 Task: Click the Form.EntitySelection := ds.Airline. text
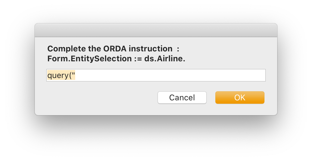click(x=116, y=59)
